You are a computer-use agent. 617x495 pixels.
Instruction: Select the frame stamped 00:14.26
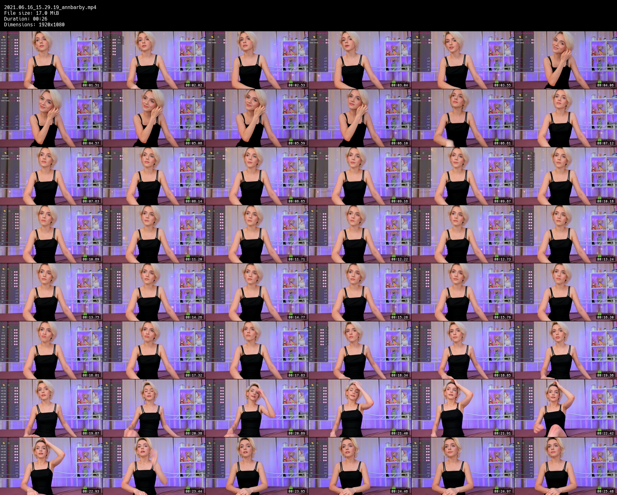coord(154,292)
